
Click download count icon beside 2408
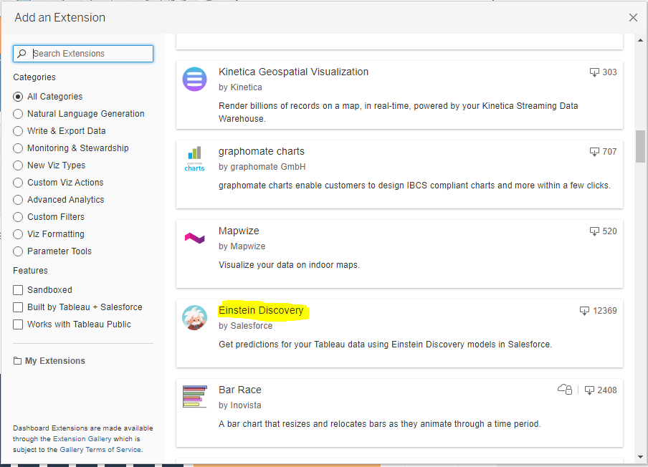coord(589,390)
